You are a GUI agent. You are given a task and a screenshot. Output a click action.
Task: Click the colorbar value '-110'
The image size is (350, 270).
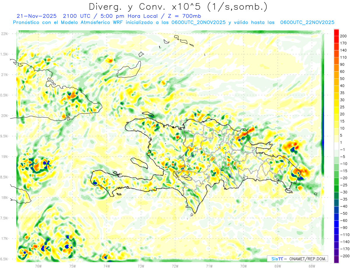(344, 235)
